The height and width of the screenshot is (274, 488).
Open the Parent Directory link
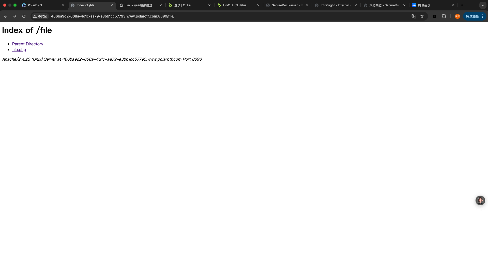pos(28,44)
